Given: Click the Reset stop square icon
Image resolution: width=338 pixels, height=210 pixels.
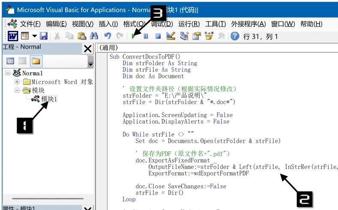Looking at the screenshot, I should point(158,36).
